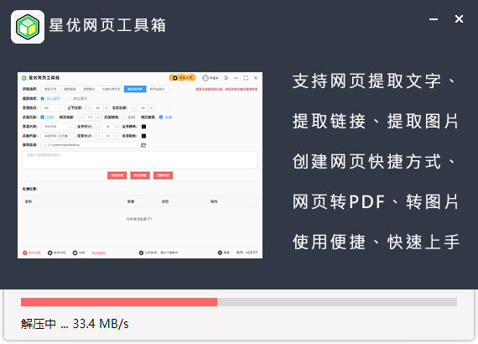Click the 星优网页工具箱 title text

coord(107,25)
